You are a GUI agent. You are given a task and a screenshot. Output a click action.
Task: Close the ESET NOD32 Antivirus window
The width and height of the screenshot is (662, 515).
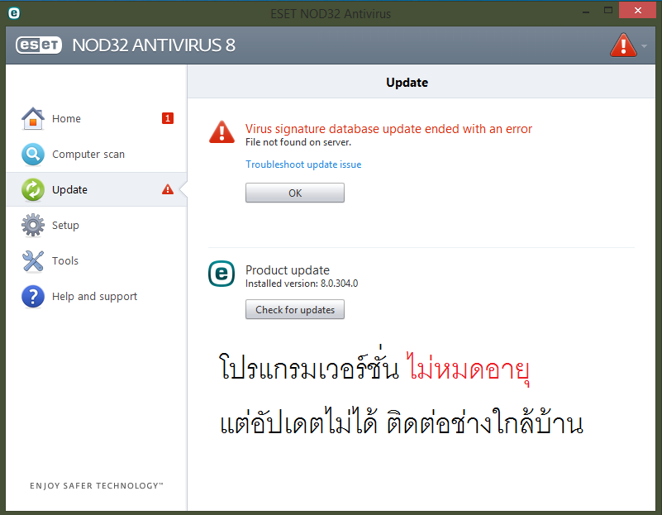[637, 10]
